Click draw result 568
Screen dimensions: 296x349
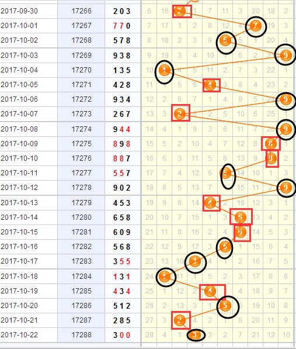tap(121, 247)
